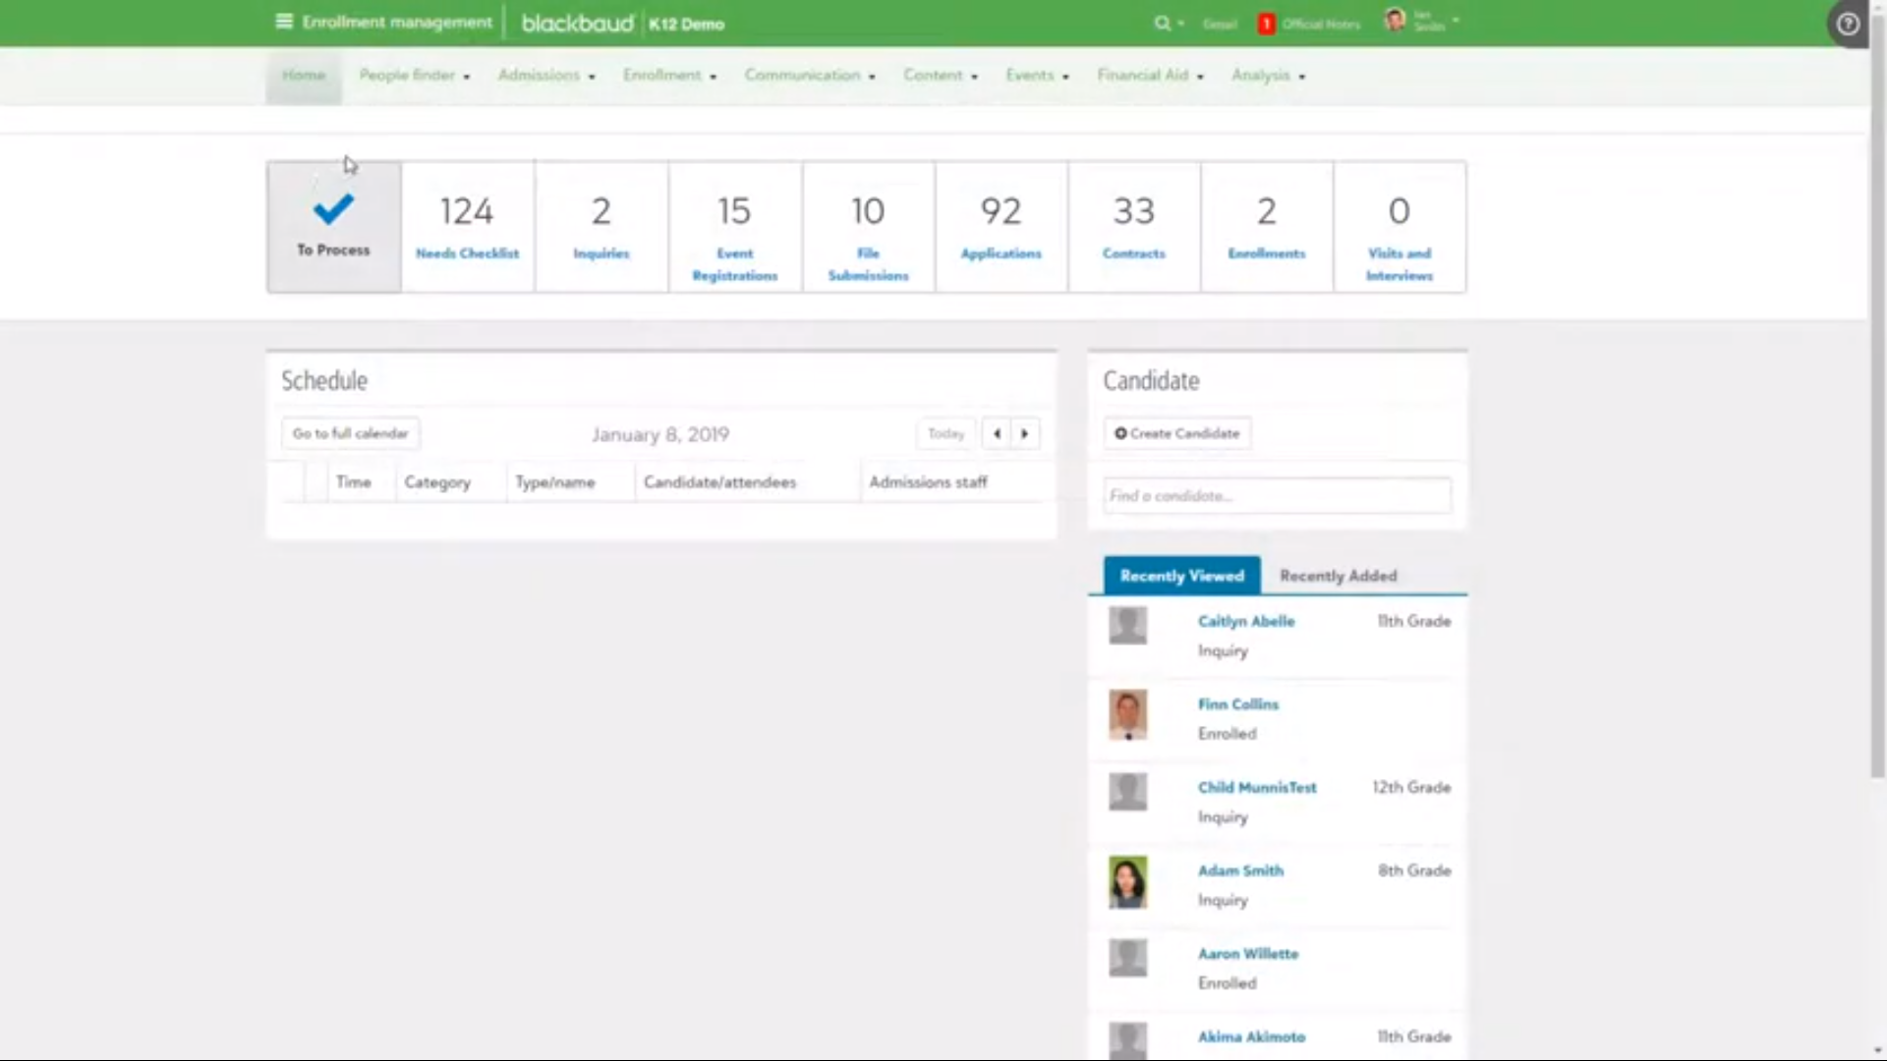Open Caitlyn Abelle's candidate record
This screenshot has width=1887, height=1061.
pyautogui.click(x=1245, y=621)
